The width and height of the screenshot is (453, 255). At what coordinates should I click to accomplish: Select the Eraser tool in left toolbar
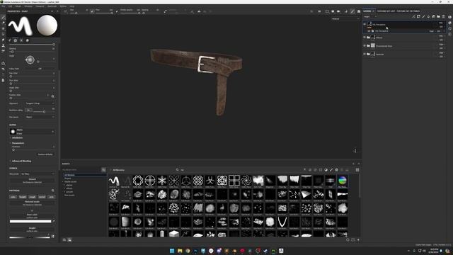3,23
